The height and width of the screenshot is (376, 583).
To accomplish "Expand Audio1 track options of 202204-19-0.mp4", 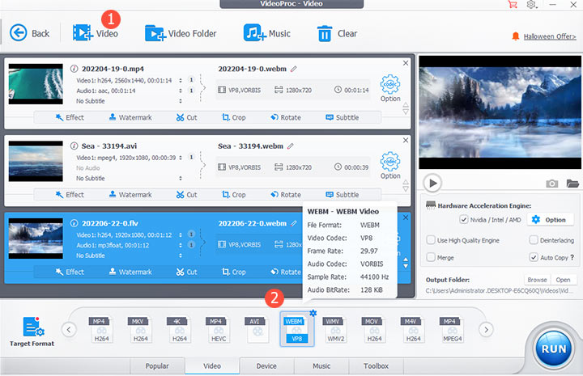I will coord(181,91).
